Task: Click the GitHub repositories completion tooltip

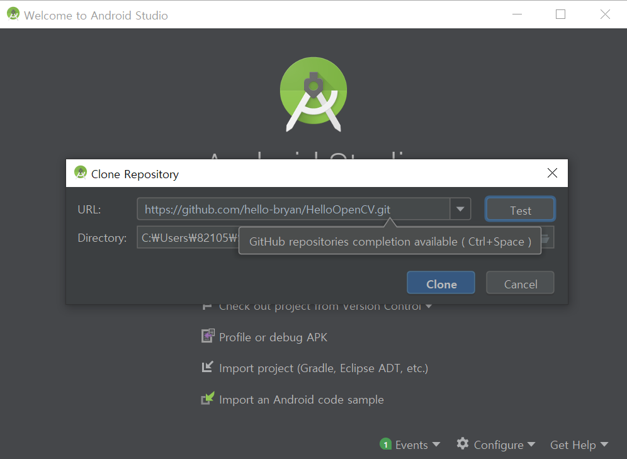Action: click(390, 241)
